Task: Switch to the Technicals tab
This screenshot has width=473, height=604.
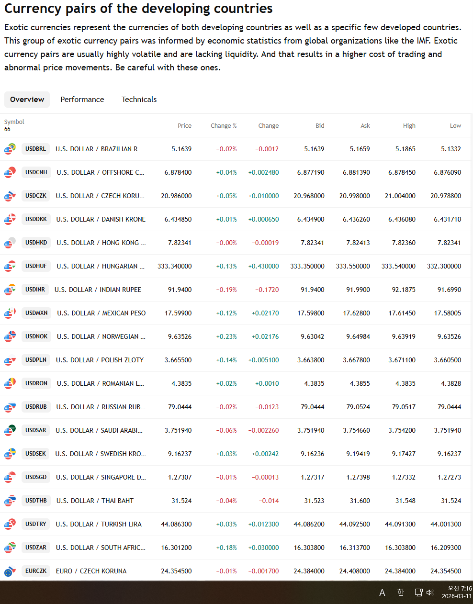Action: [x=139, y=100]
